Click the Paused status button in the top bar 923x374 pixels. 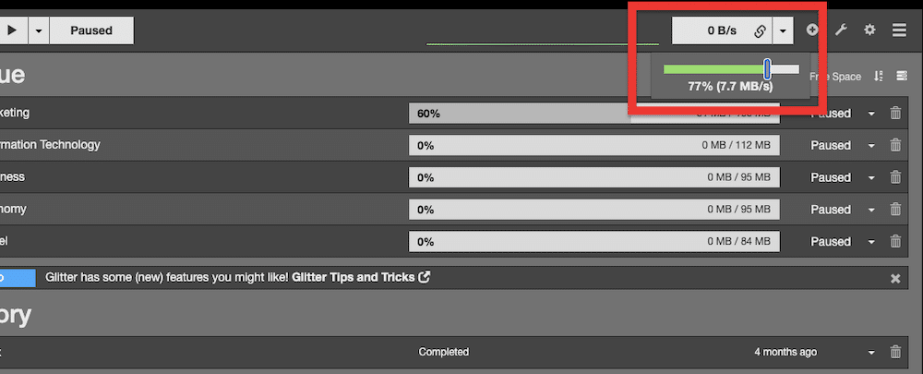[x=90, y=30]
